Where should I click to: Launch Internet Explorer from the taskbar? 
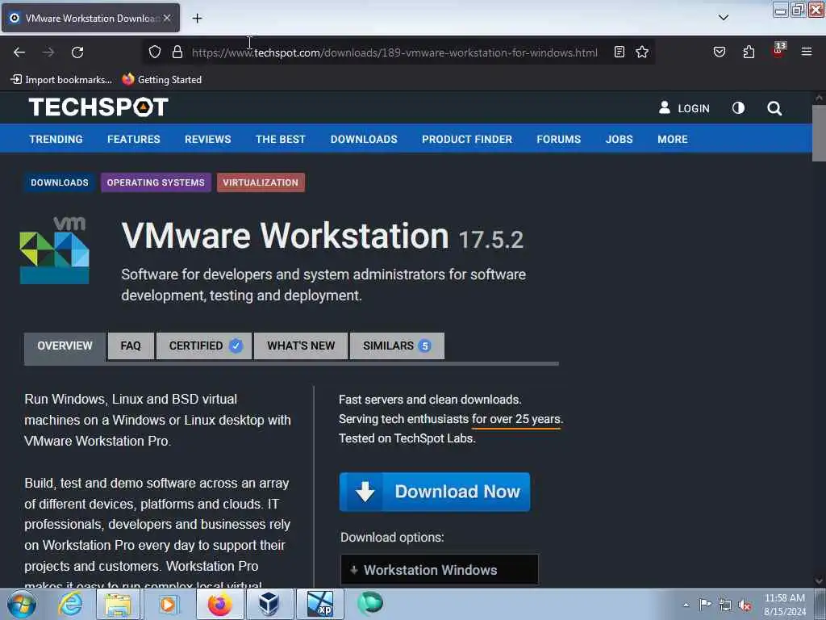(x=70, y=604)
